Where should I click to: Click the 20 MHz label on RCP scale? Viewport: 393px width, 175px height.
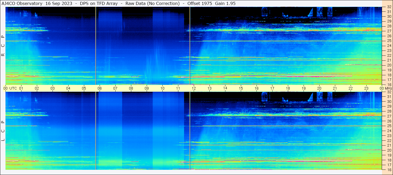[x=389, y=65]
